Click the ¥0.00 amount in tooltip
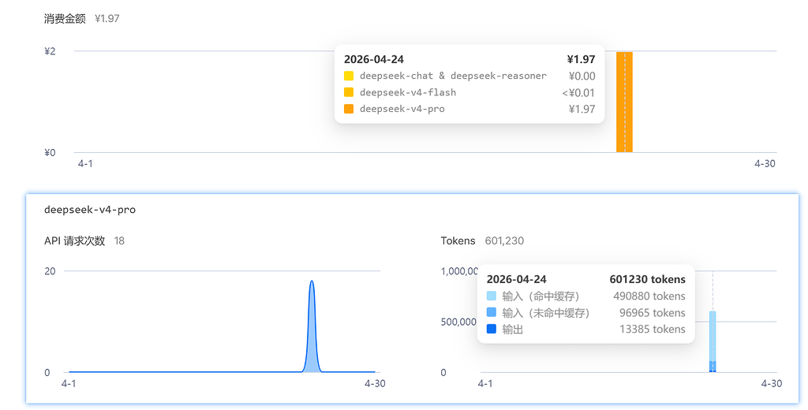The image size is (808, 410). 582,76
